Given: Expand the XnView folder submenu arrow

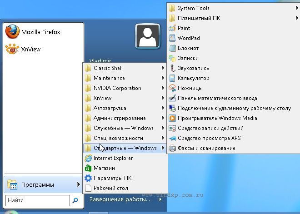Looking at the screenshot, I should coord(163,98).
